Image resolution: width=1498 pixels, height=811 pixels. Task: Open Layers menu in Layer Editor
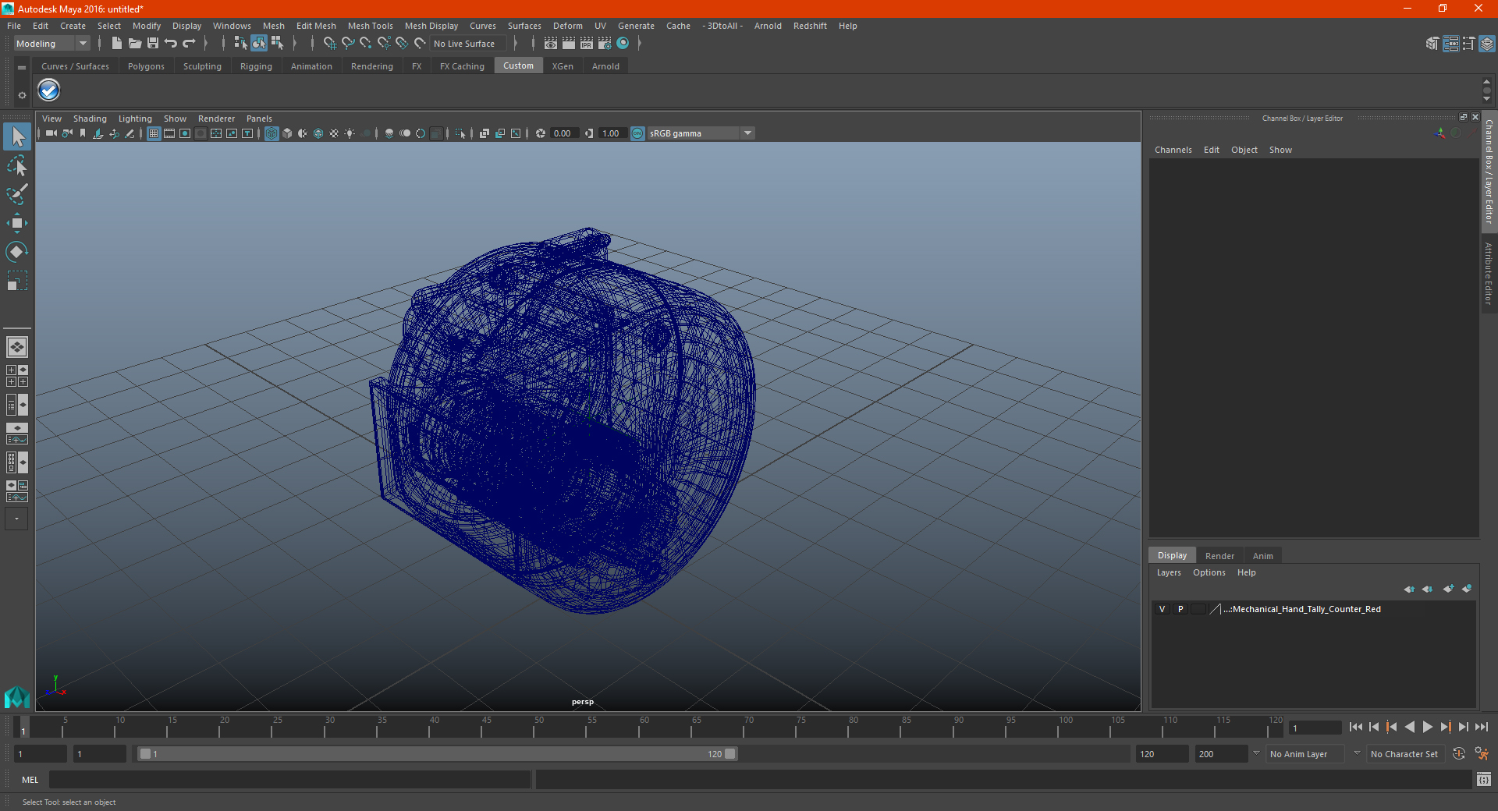point(1168,572)
